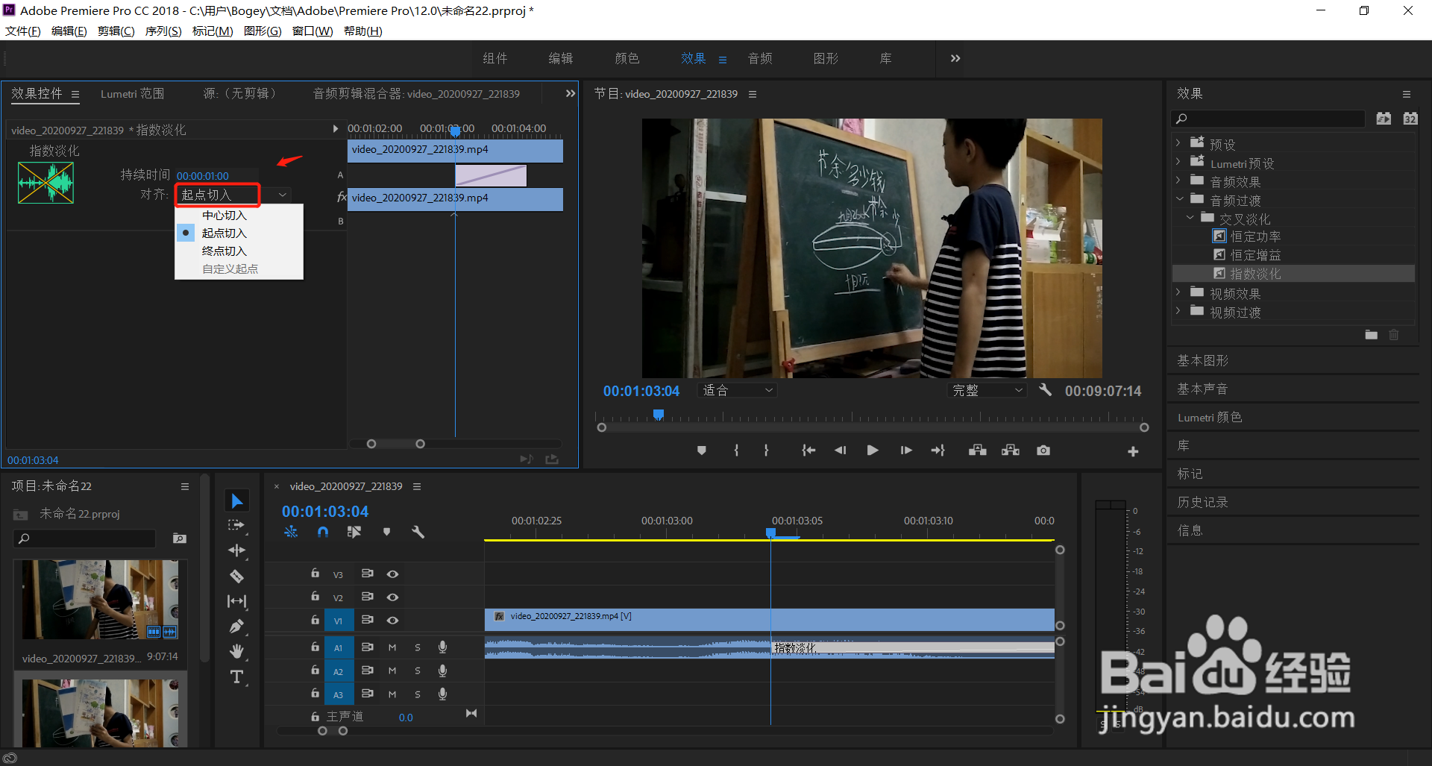This screenshot has width=1432, height=766.
Task: Toggle lock on track V2
Action: coord(315,597)
